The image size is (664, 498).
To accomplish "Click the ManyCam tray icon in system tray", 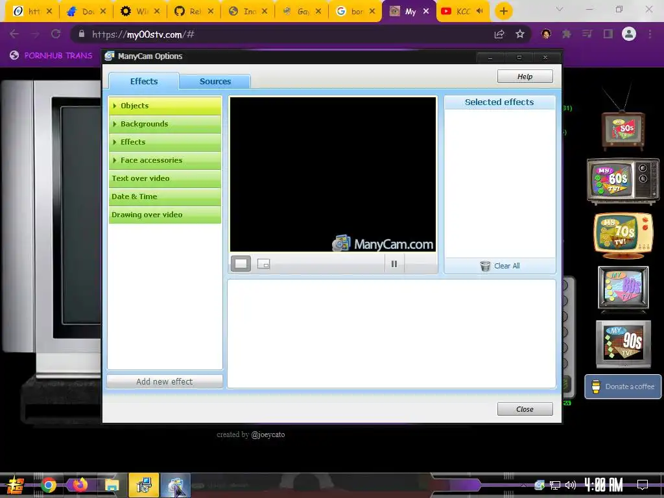I will coord(539,485).
